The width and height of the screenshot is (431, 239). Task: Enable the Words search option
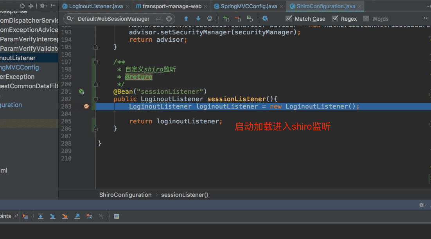366,18
